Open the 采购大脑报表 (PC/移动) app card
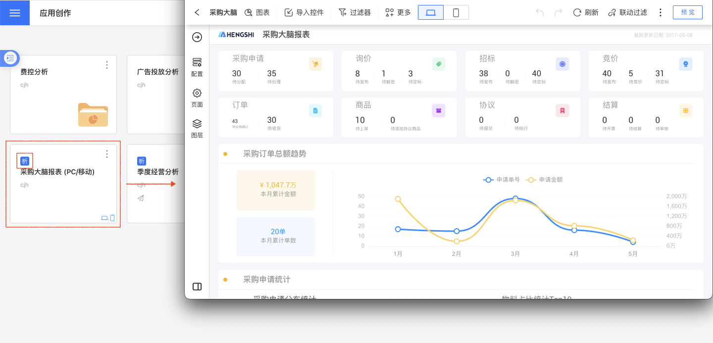 point(63,184)
